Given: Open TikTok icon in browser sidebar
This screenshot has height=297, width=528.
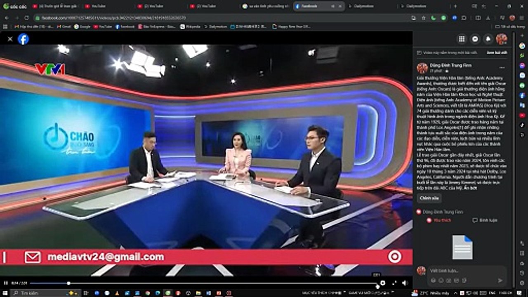Looking at the screenshot, I should coord(522,125).
